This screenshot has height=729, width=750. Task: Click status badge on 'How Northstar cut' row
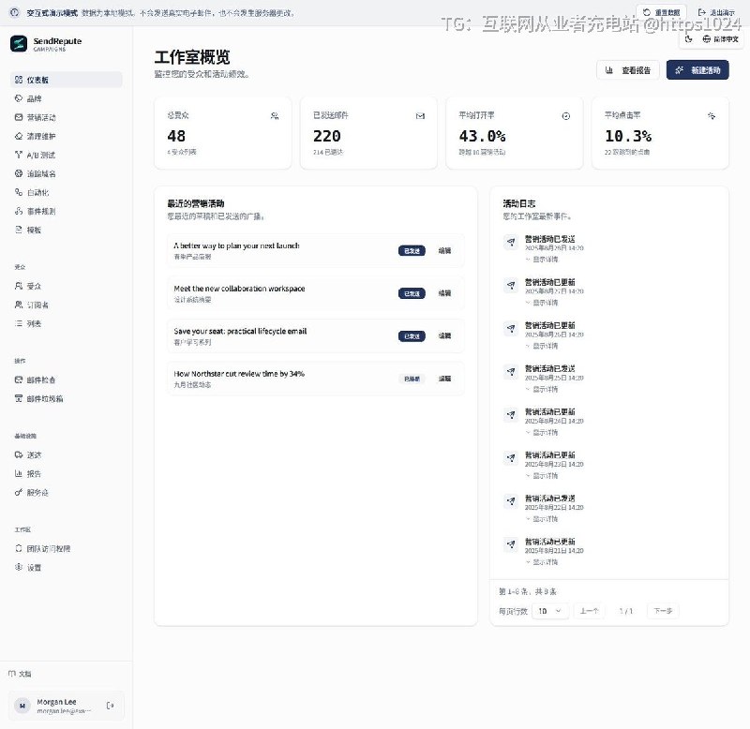pos(412,379)
